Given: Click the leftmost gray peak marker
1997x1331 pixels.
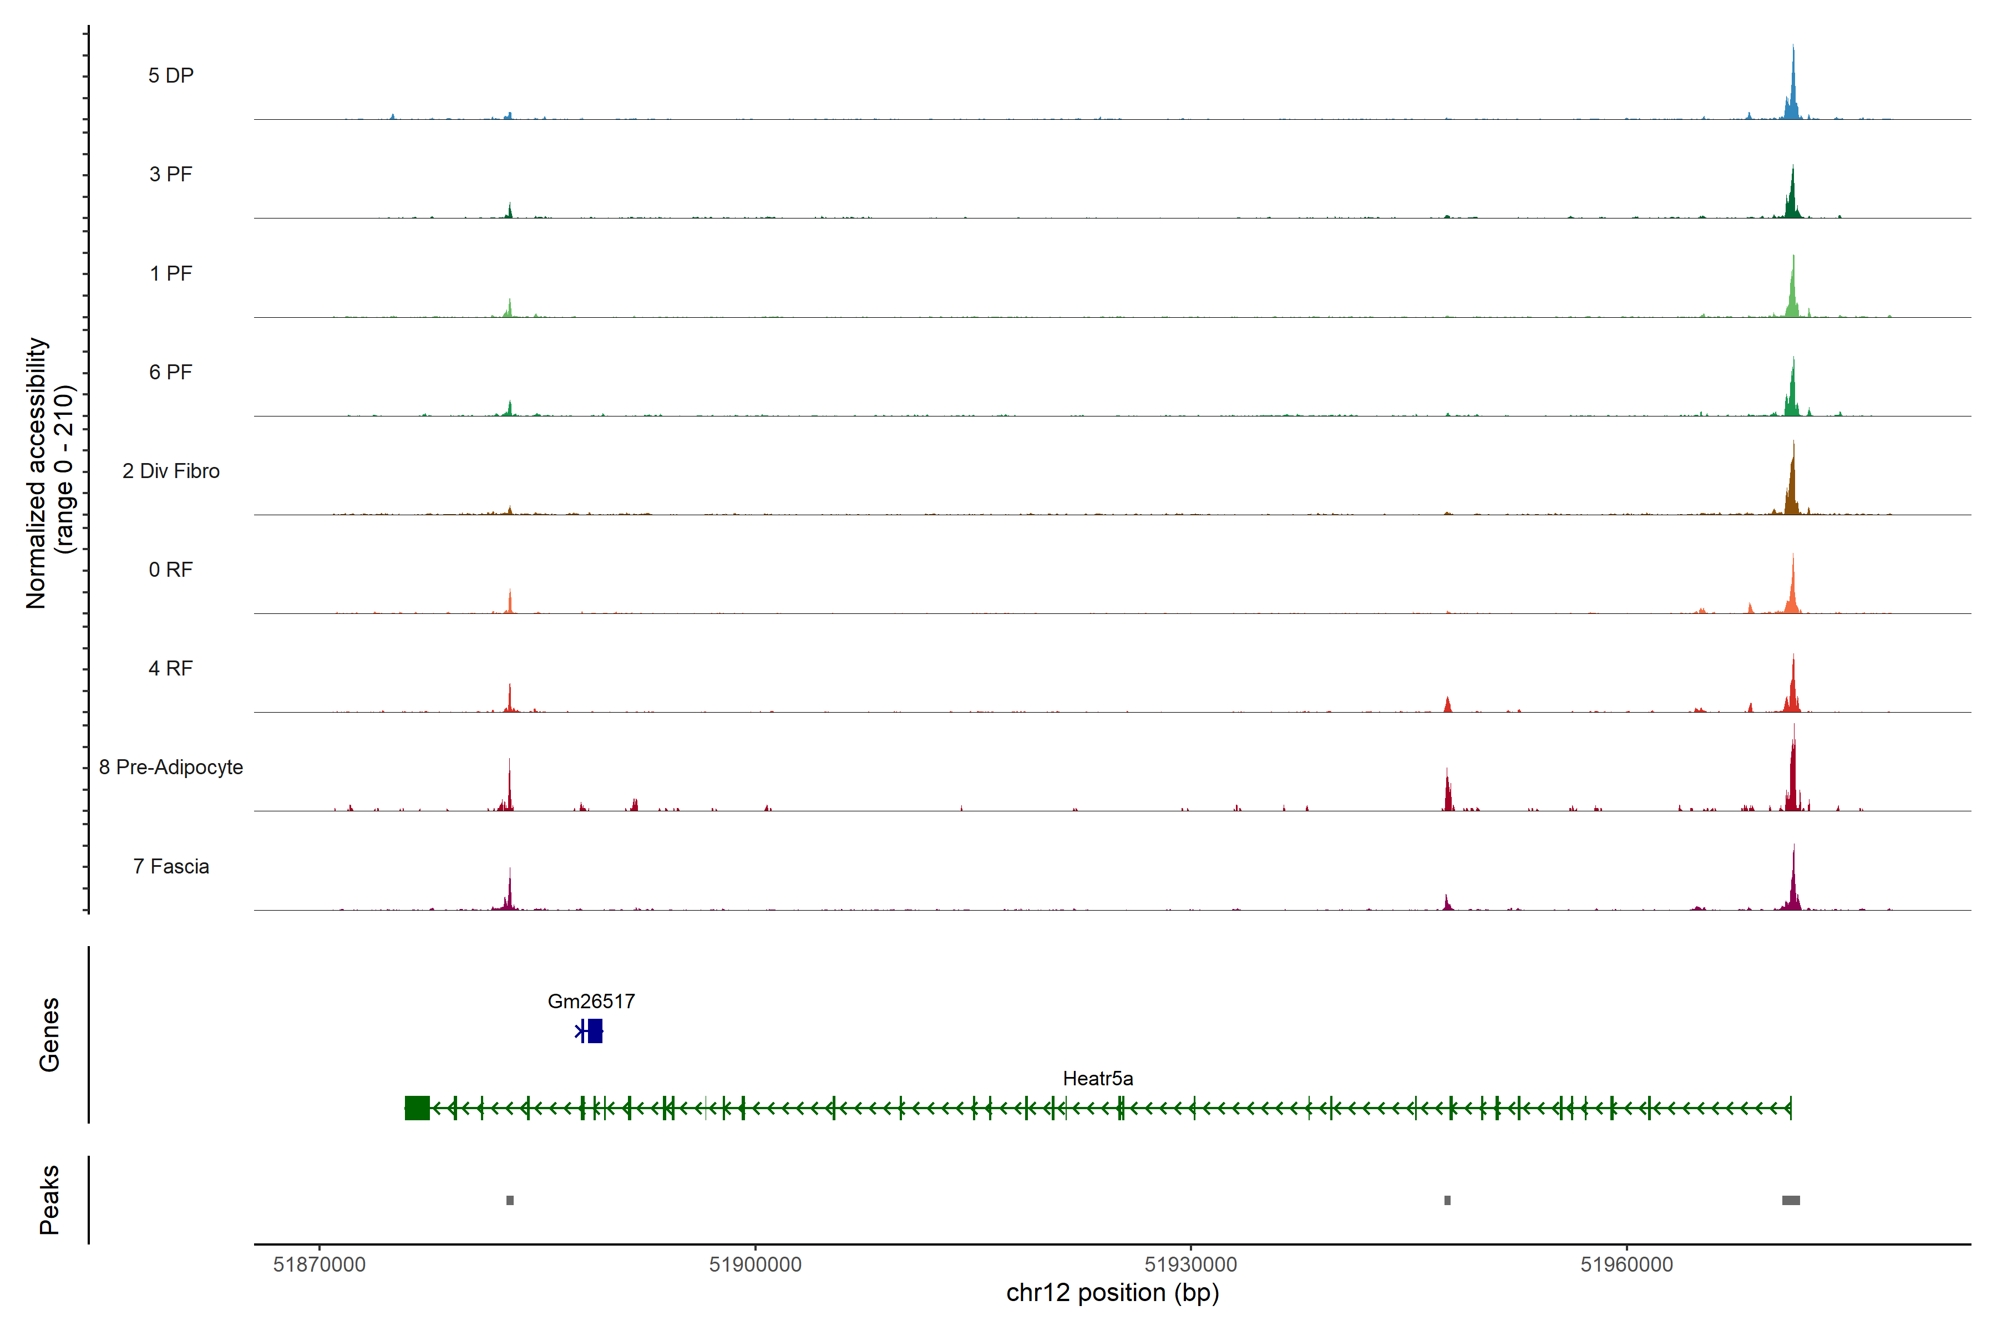Looking at the screenshot, I should (x=509, y=1200).
